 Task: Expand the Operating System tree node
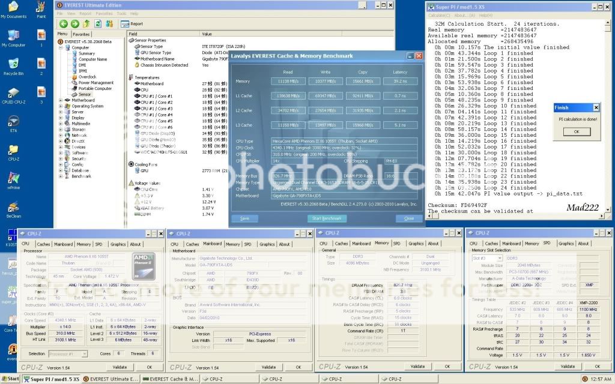click(x=61, y=106)
